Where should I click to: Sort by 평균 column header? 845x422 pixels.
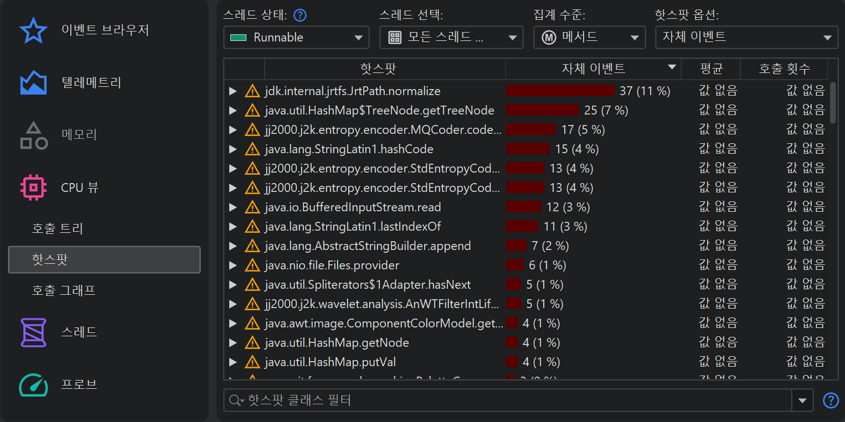pos(711,69)
